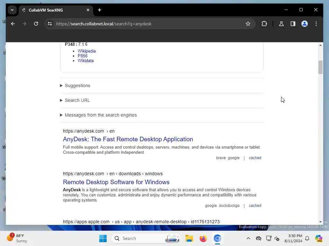The height and width of the screenshot is (246, 329).
Task: Open more options dots beside brave google
Action: click(x=244, y=158)
